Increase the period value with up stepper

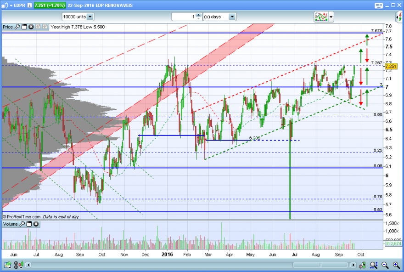(198, 15)
